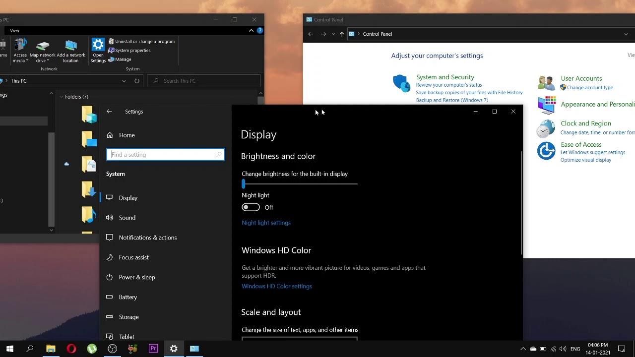
Task: Click Review your computer's status
Action: click(449, 85)
